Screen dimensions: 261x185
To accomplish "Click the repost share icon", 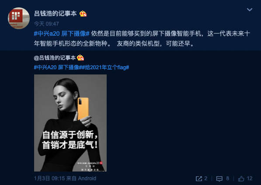I will [x=199, y=178].
